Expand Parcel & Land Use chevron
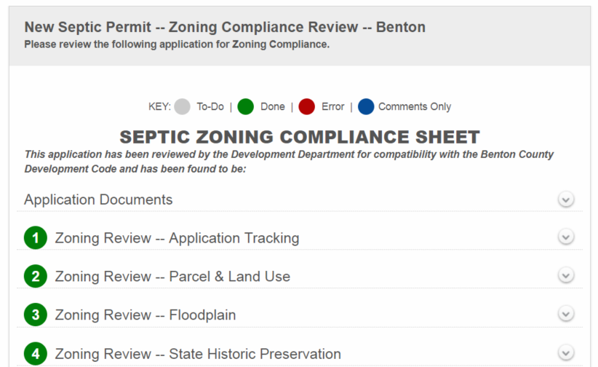The width and height of the screenshot is (598, 367). [565, 276]
